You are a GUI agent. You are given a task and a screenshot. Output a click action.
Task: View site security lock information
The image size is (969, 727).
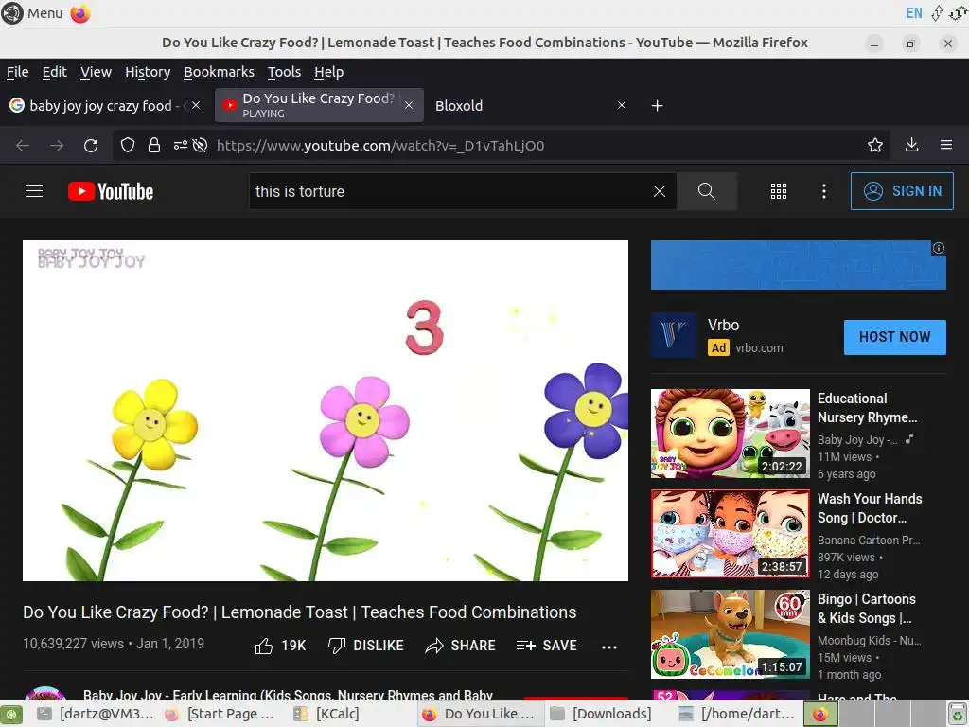click(154, 145)
